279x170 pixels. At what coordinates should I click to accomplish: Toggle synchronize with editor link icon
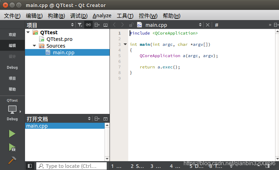tap(88, 25)
